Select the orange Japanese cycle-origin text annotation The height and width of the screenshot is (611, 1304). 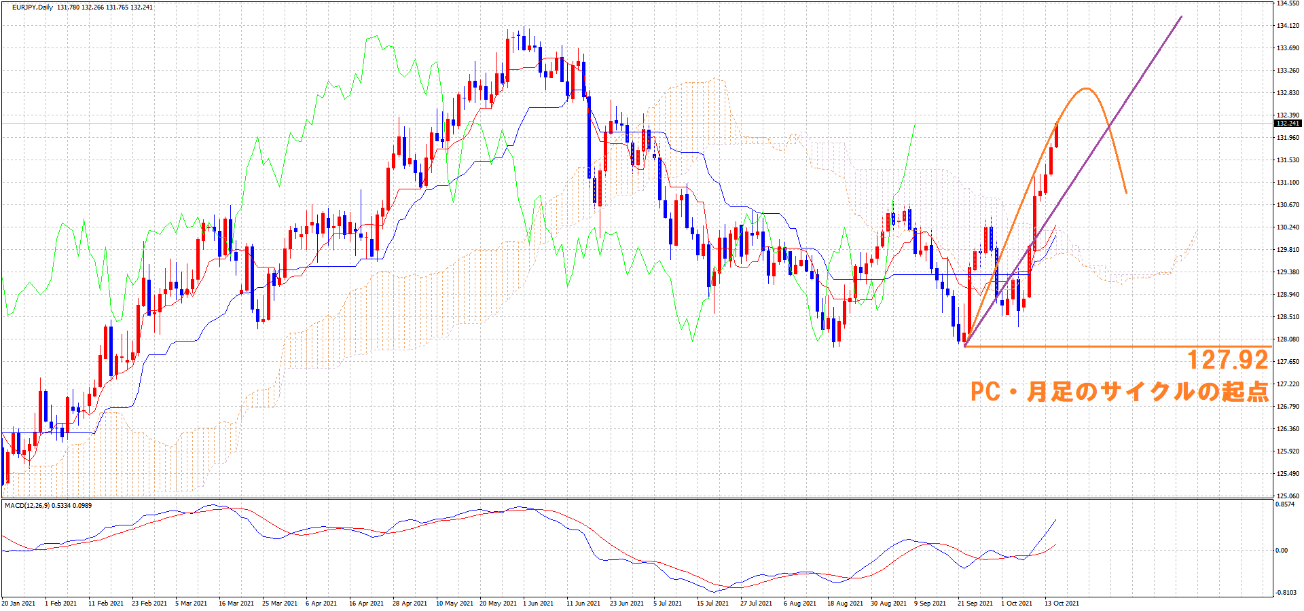1119,392
